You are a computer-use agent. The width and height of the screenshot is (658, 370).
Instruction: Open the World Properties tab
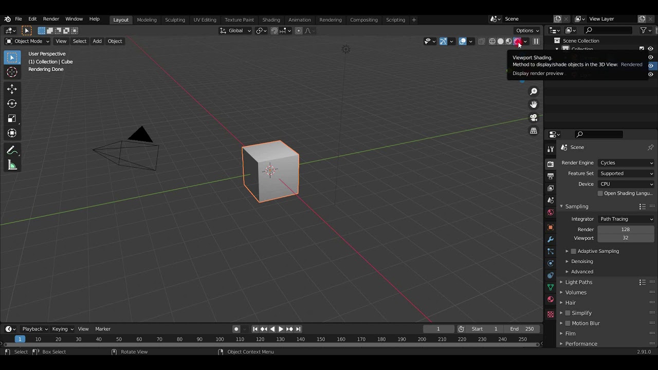[x=550, y=212]
